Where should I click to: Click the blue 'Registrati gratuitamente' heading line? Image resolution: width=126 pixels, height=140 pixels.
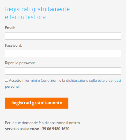(37, 9)
